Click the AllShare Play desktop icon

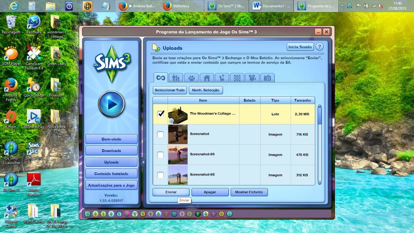[x=34, y=119]
